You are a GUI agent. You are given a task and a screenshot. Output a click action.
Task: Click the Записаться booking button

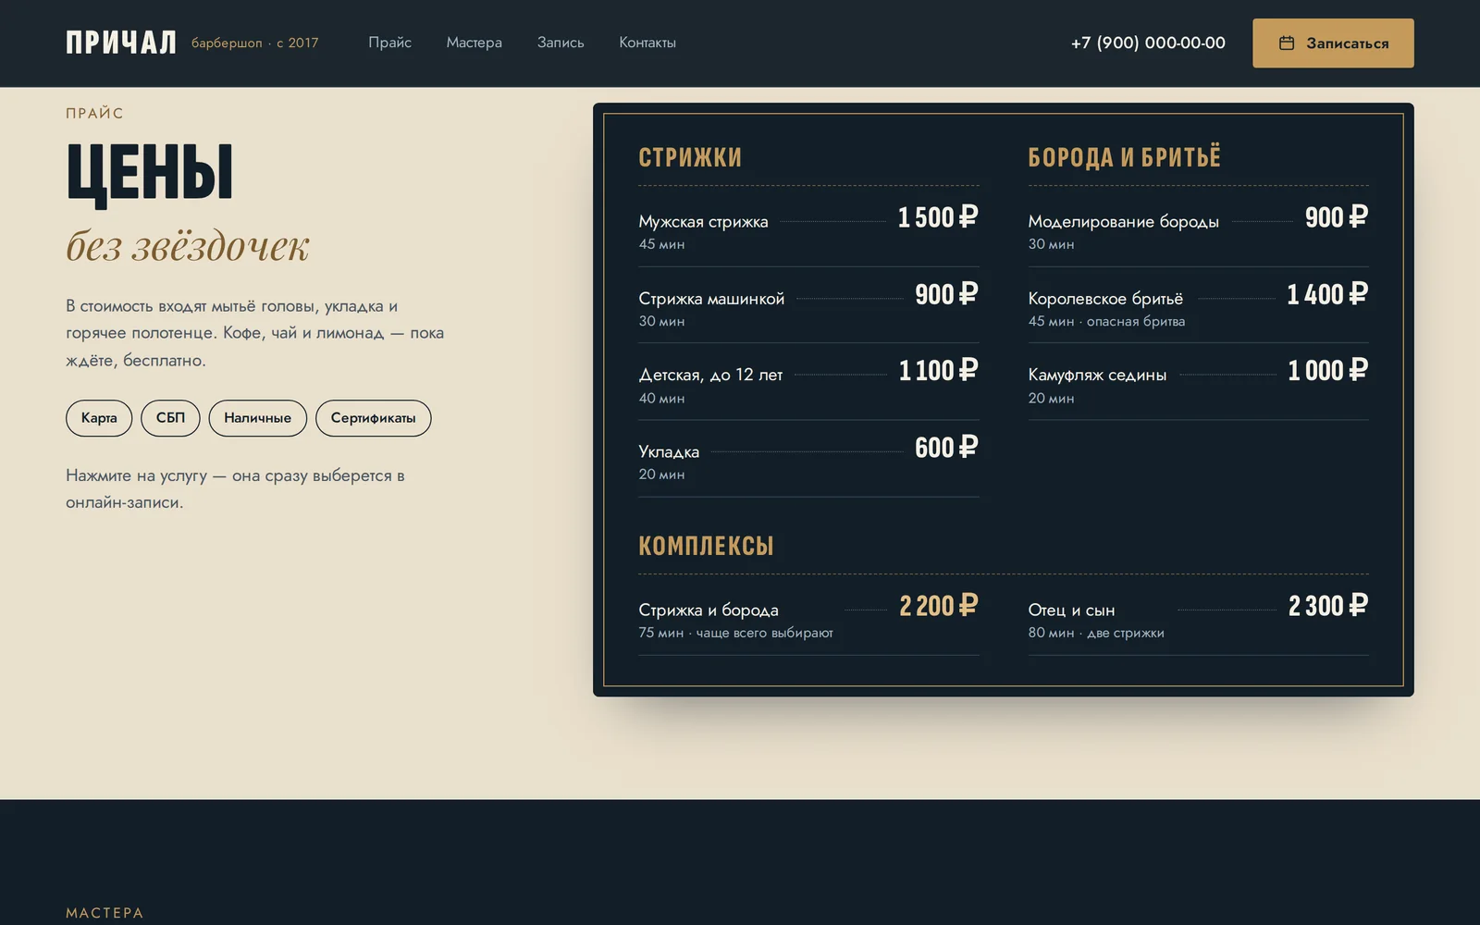pos(1333,43)
